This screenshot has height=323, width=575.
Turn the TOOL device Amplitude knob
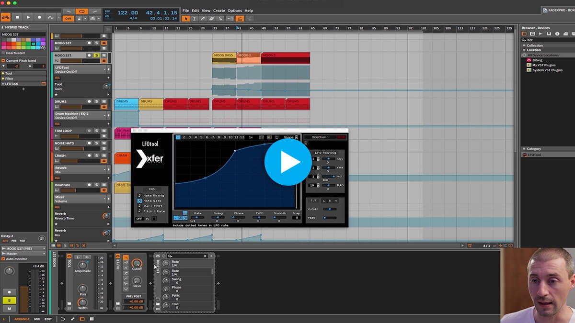pos(82,265)
